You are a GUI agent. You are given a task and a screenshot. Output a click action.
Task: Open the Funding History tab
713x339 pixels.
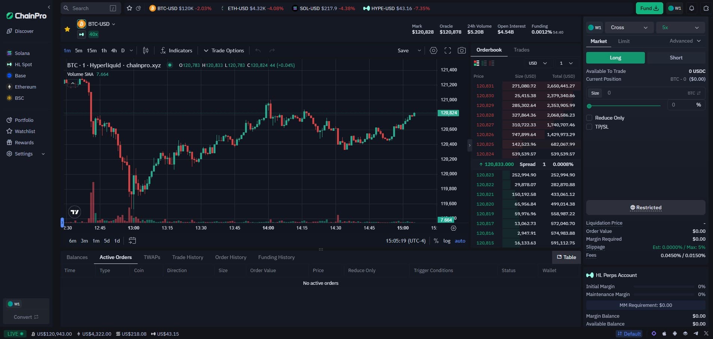click(x=276, y=257)
